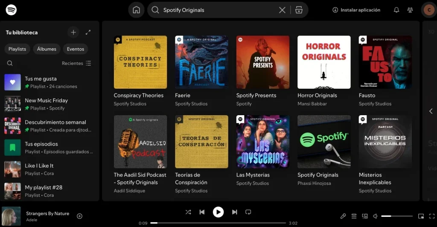Open New Music Friday playlist
Viewport: 437px width, 227px height.
pyautogui.click(x=50, y=104)
